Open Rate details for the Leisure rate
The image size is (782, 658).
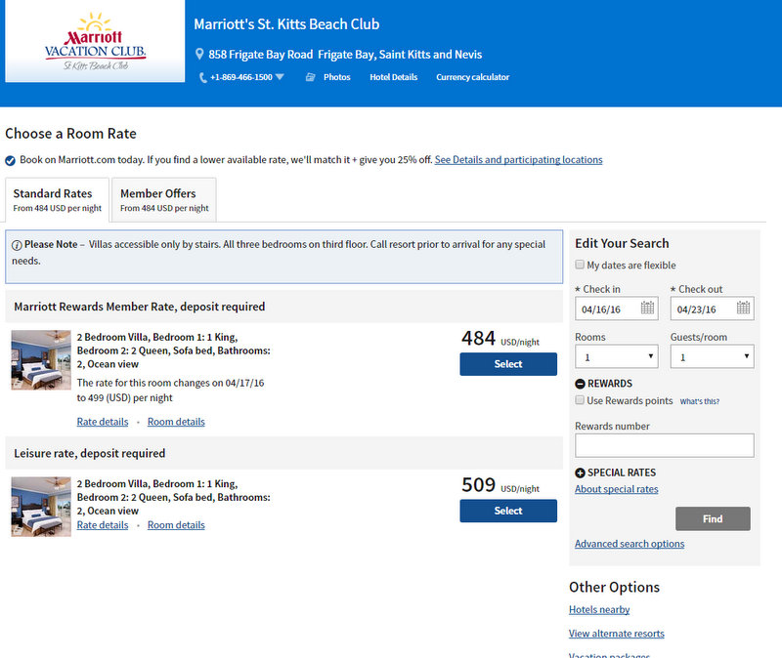(103, 525)
